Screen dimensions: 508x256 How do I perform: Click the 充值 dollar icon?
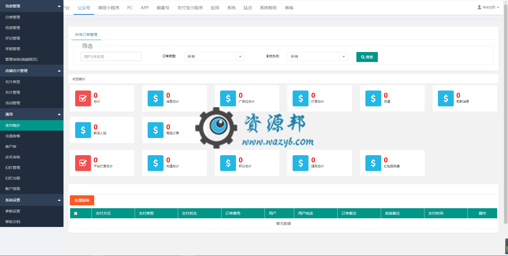[x=373, y=98]
